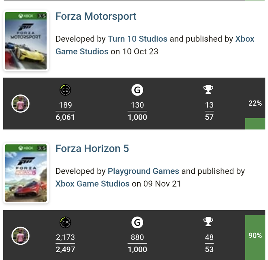268x260 pixels.
Task: Click the TrueAchievement score icon for Forza Horizon 5
Action: [x=65, y=222]
